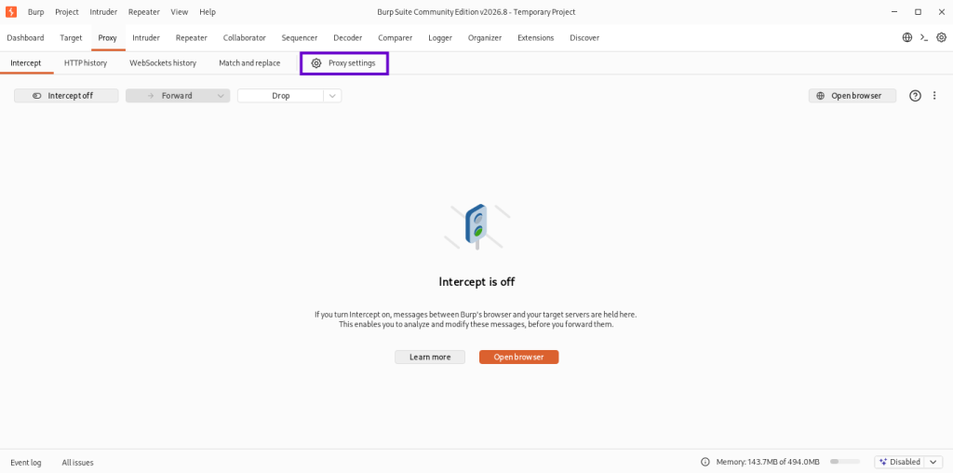Expand the Disabled AI dropdown chevron
The image size is (953, 473).
pos(933,462)
